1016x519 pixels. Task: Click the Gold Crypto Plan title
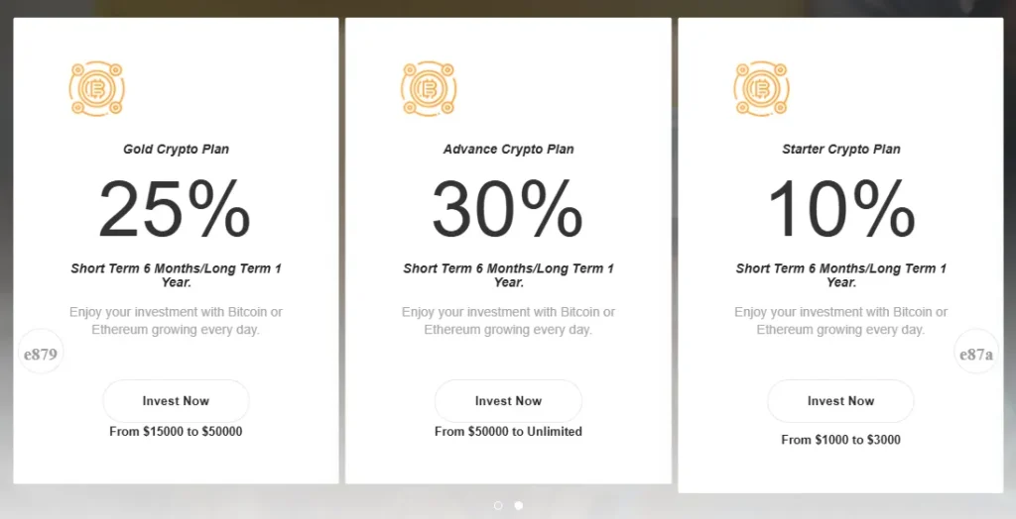tap(176, 150)
